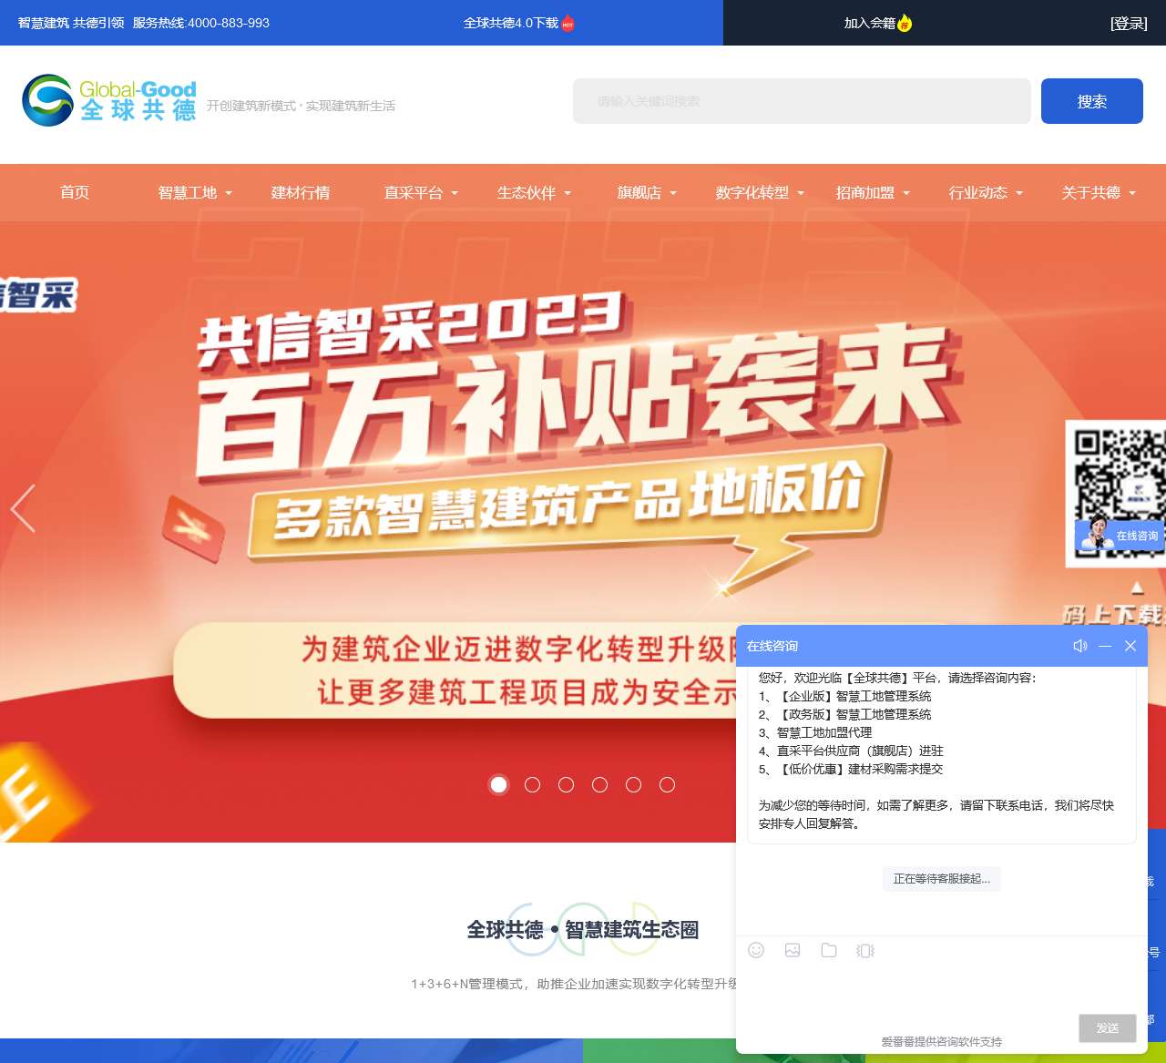This screenshot has width=1166, height=1063.
Task: Close the 在线咨询 chat window
Action: (x=1130, y=646)
